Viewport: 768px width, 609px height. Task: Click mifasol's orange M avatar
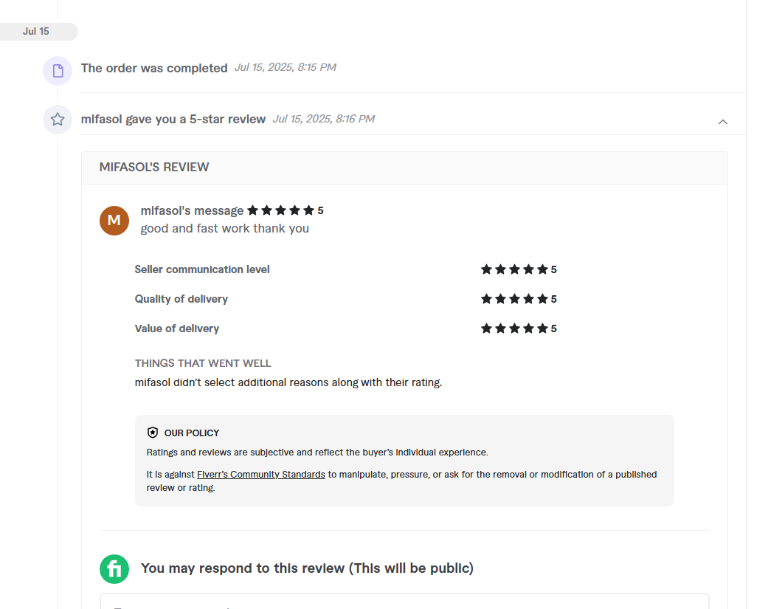(114, 221)
